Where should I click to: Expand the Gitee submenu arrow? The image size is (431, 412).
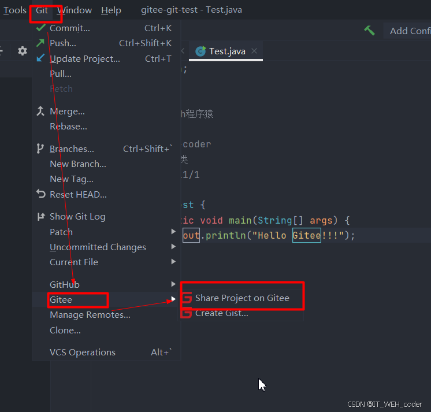[x=173, y=299]
